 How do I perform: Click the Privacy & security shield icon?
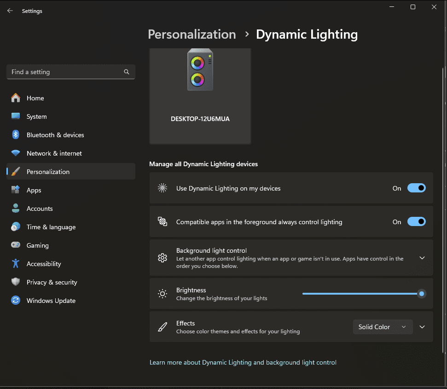(16, 282)
